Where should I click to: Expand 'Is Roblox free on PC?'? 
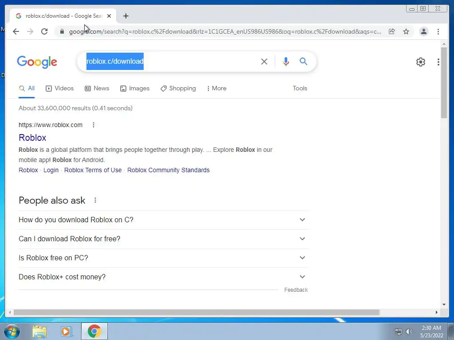pos(163,258)
